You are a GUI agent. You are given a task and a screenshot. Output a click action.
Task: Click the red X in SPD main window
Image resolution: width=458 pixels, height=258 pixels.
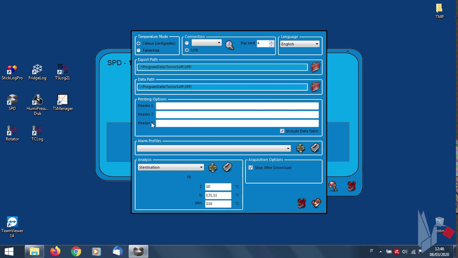[351, 186]
